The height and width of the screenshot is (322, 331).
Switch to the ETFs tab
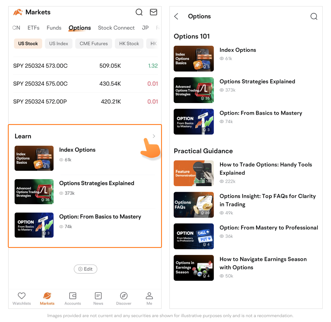[x=33, y=28]
